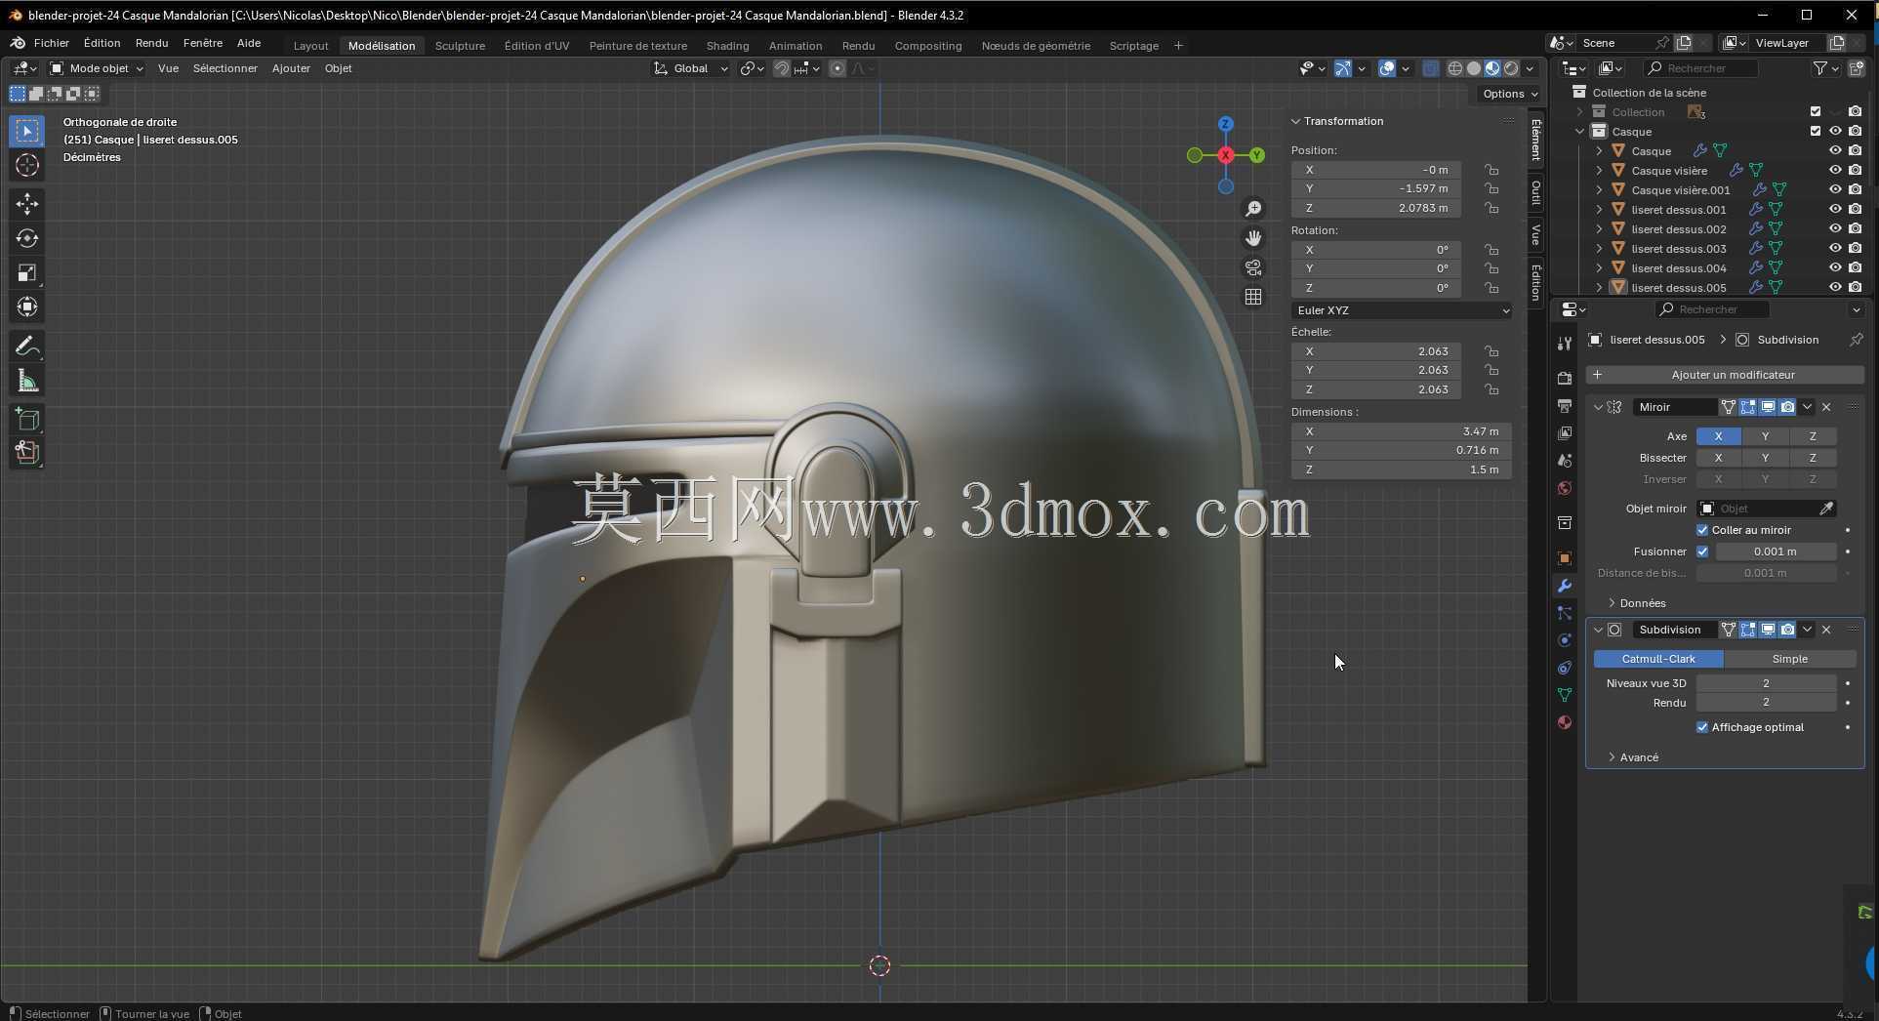Click the X axis of navigation gizmo
1879x1021 pixels.
[x=1225, y=155]
